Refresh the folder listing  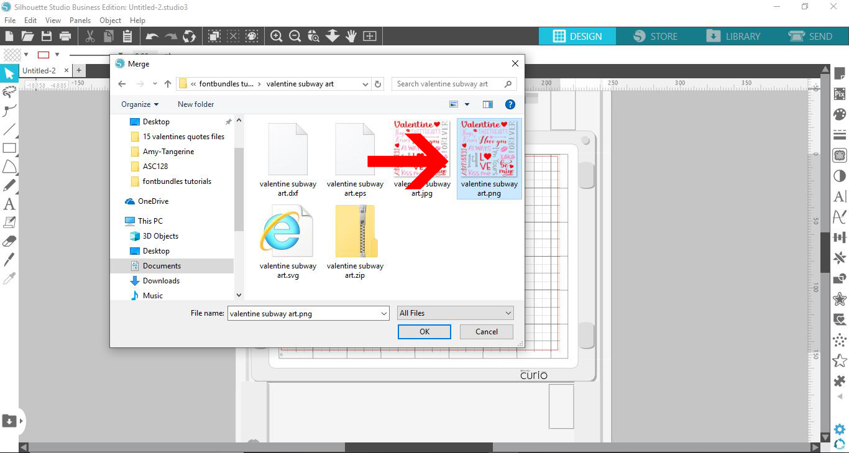(x=378, y=84)
